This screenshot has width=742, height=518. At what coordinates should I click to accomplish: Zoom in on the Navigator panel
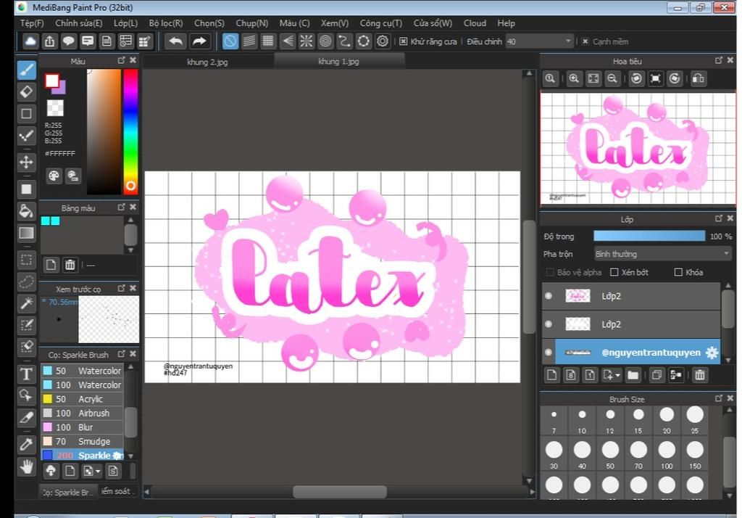574,78
